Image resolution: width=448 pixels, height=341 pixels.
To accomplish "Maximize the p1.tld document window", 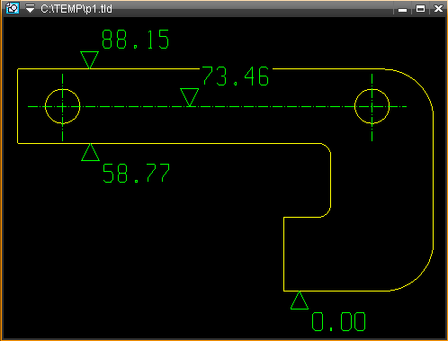I will click(420, 9).
